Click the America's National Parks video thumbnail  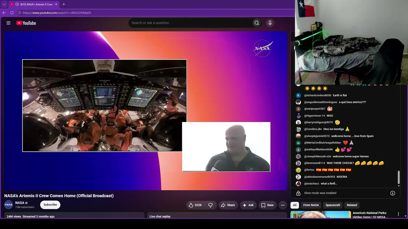coord(321,215)
